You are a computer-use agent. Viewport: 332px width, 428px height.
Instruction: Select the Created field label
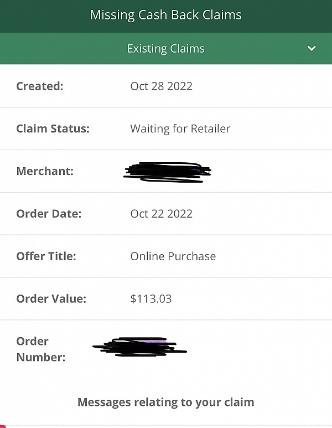40,86
